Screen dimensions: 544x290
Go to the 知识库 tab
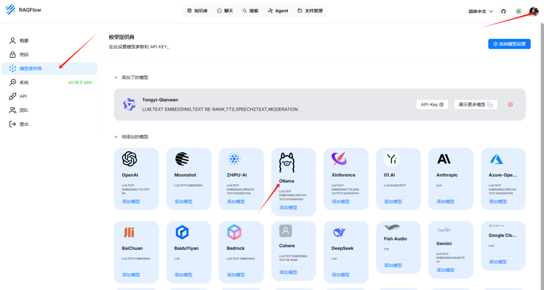coord(197,11)
